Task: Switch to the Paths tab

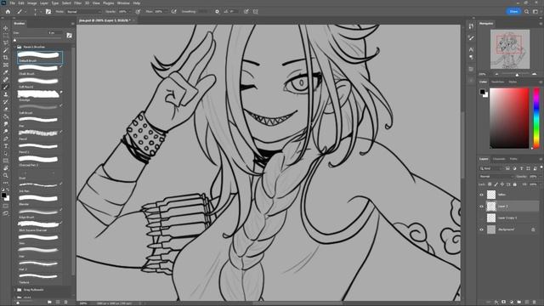Action: pos(513,159)
